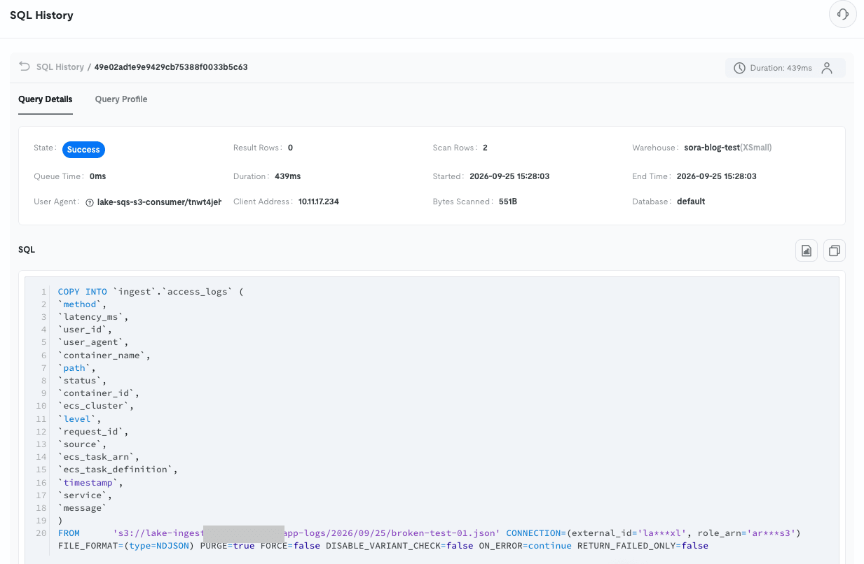Click the Database value default

pos(691,202)
